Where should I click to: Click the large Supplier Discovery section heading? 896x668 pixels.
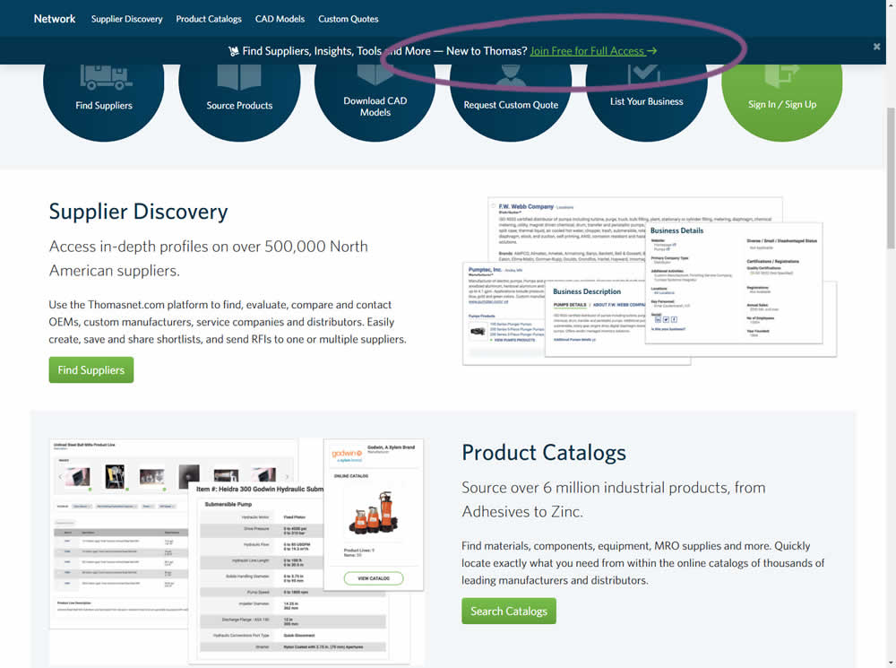point(138,212)
